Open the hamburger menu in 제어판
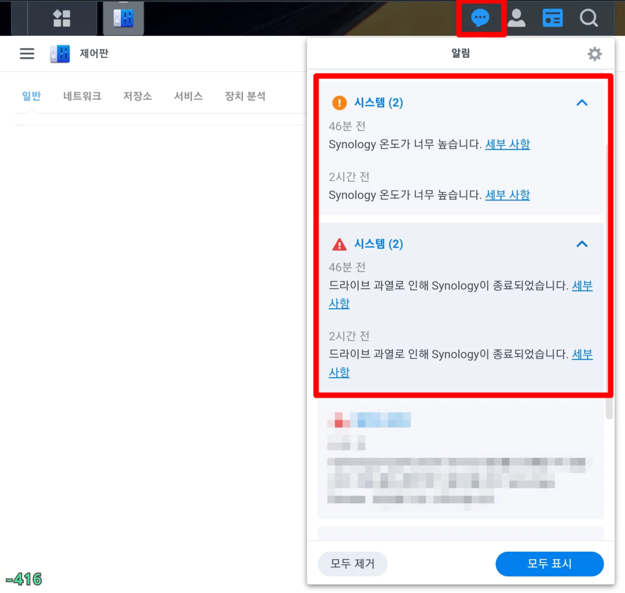Viewport: 625px width, 593px height. click(x=27, y=53)
